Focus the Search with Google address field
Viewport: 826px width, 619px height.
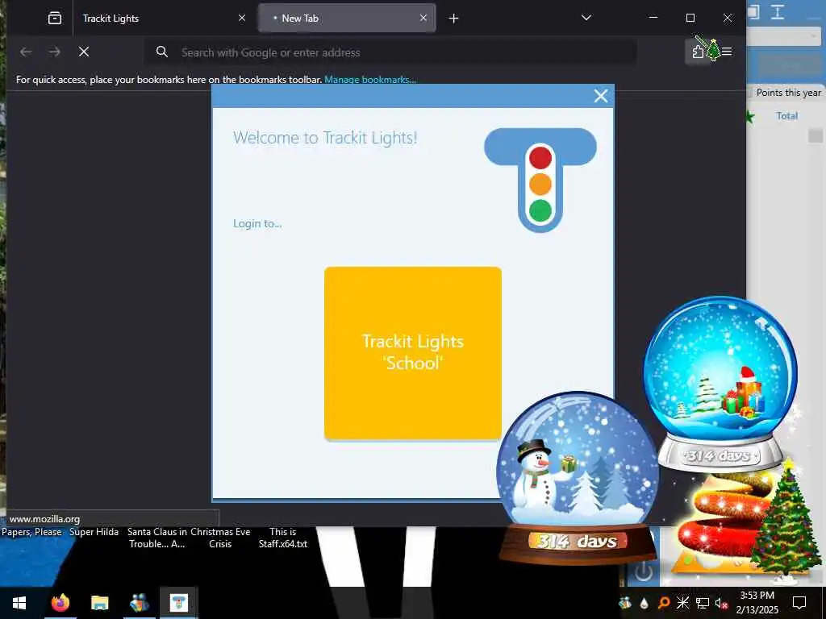click(390, 52)
